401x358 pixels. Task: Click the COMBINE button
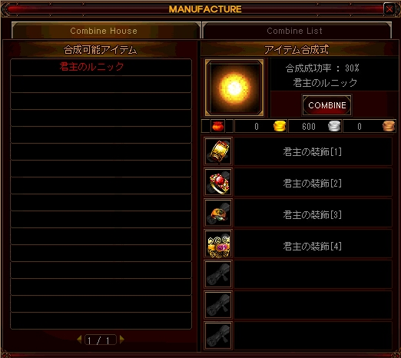327,105
